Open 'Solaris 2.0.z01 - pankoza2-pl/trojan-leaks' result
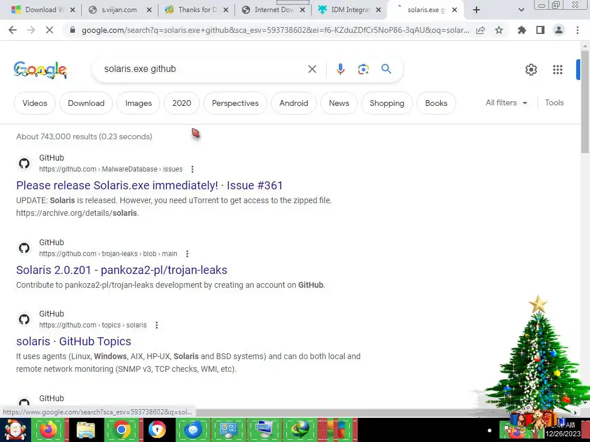The height and width of the screenshot is (442, 590). (x=122, y=270)
